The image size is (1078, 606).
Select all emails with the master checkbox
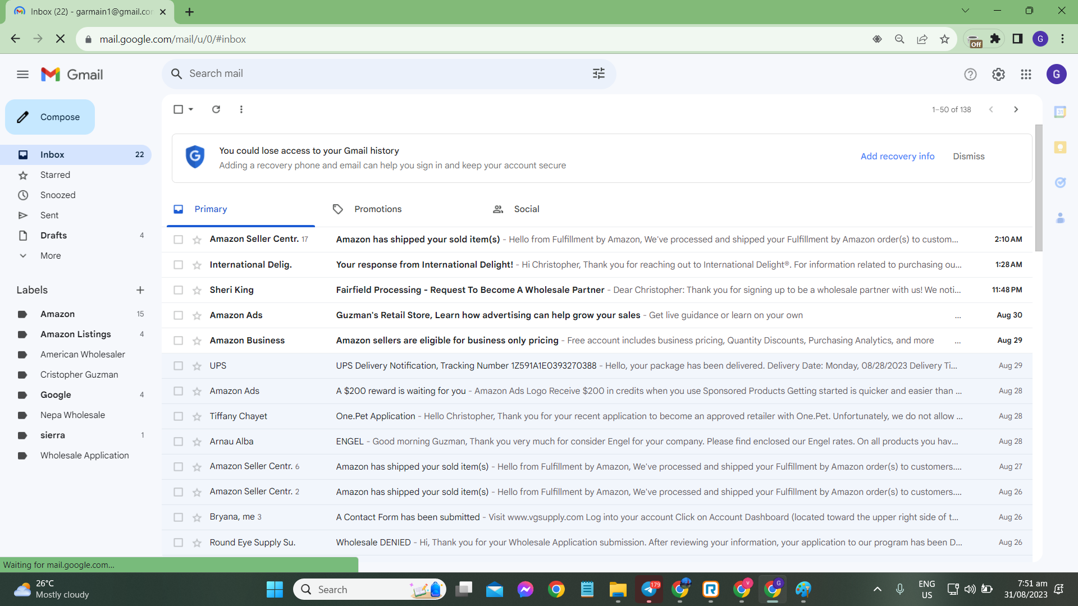(x=178, y=109)
